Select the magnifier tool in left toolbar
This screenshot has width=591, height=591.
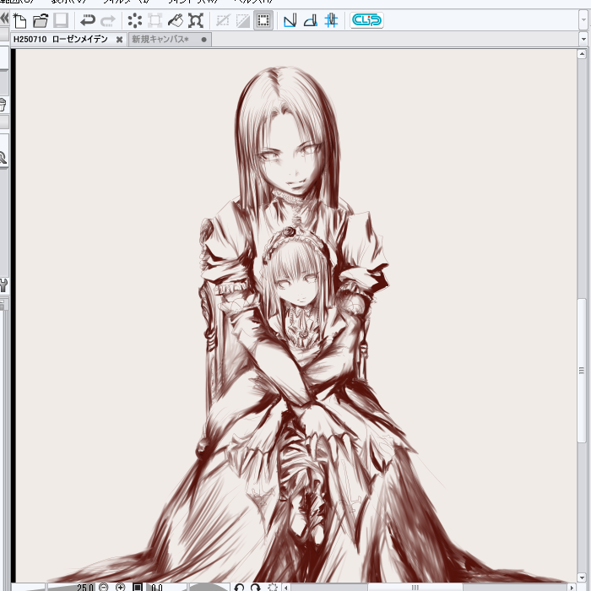tap(3, 158)
